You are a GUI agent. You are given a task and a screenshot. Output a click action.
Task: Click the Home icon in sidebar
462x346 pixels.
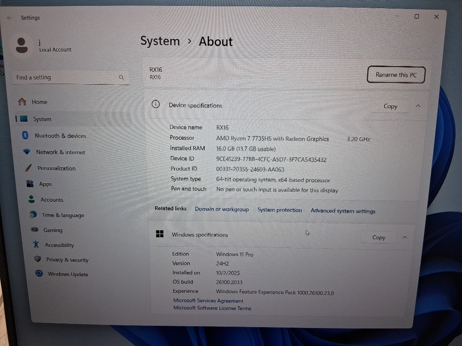[x=22, y=102]
